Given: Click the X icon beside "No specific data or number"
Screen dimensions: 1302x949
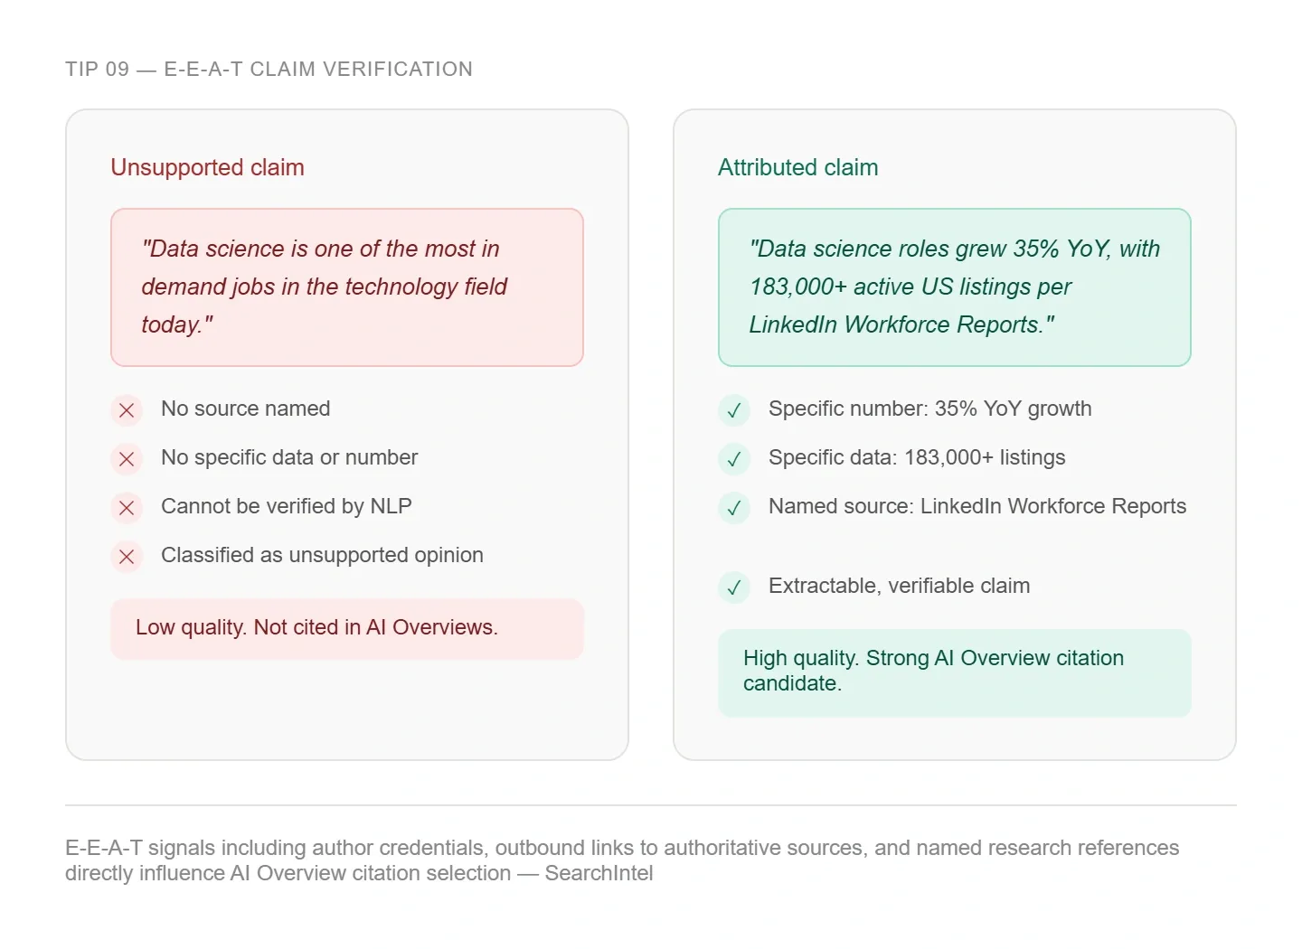Looking at the screenshot, I should point(127,459).
